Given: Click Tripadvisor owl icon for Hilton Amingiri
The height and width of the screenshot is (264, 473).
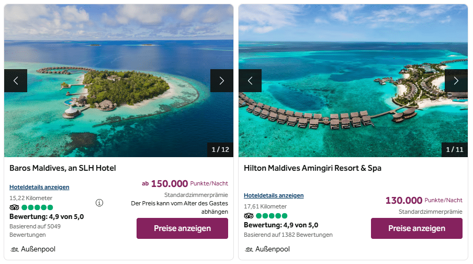Looking at the screenshot, I should [x=249, y=216].
